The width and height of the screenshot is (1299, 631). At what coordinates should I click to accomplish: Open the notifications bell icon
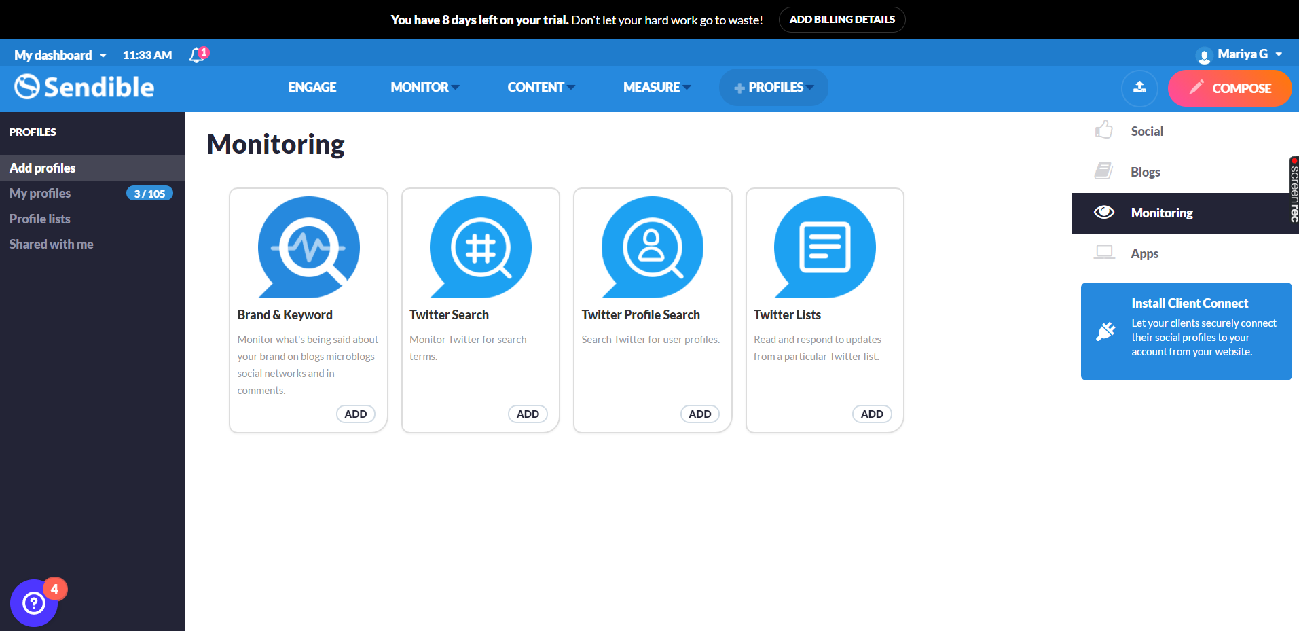[197, 55]
